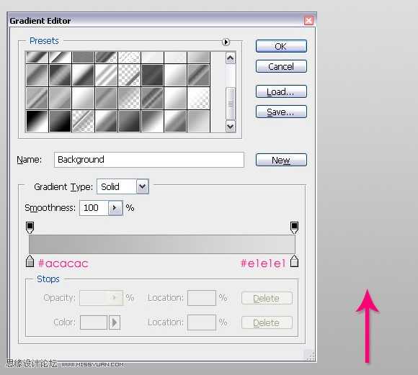This screenshot has height=375, width=418.
Task: Click the Smoothness value field
Action: (x=94, y=208)
